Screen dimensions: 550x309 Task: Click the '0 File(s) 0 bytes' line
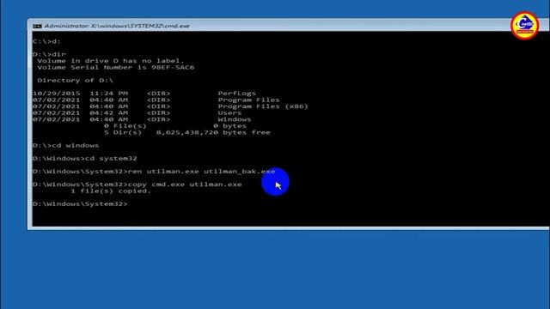(x=175, y=126)
